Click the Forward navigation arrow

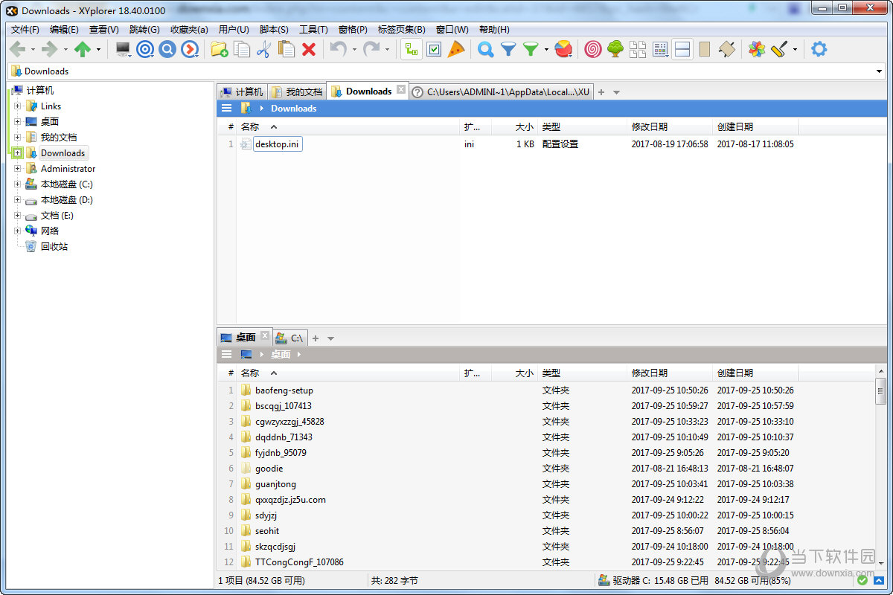(49, 50)
